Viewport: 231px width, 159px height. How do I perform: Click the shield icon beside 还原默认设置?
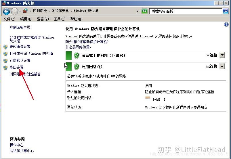(x=5, y=61)
